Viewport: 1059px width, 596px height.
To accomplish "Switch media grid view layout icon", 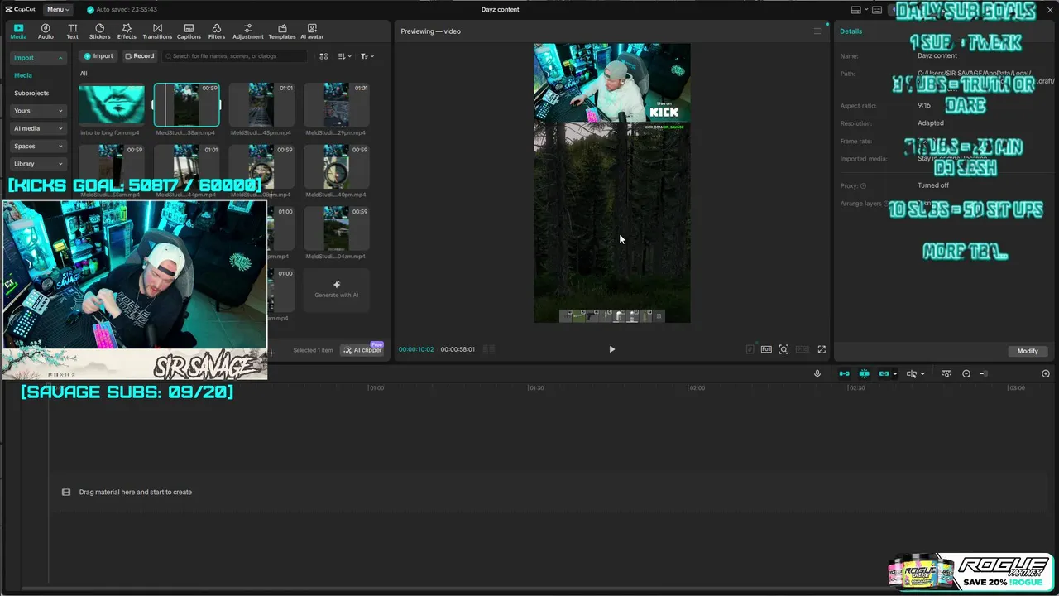I will 323,56.
